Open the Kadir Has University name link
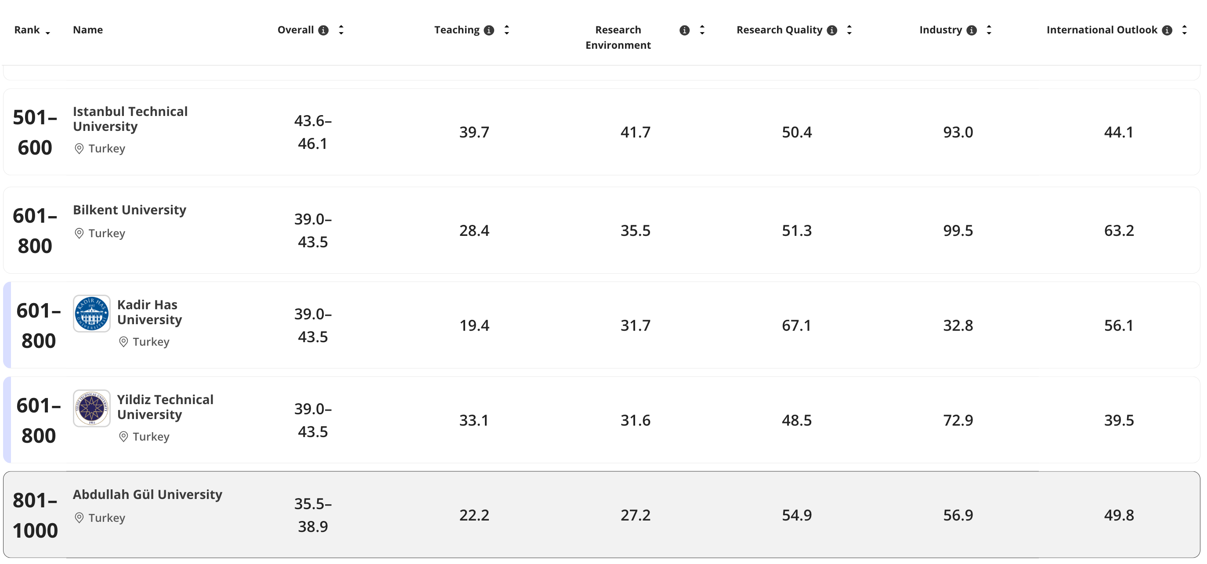The height and width of the screenshot is (564, 1207). pyautogui.click(x=149, y=312)
